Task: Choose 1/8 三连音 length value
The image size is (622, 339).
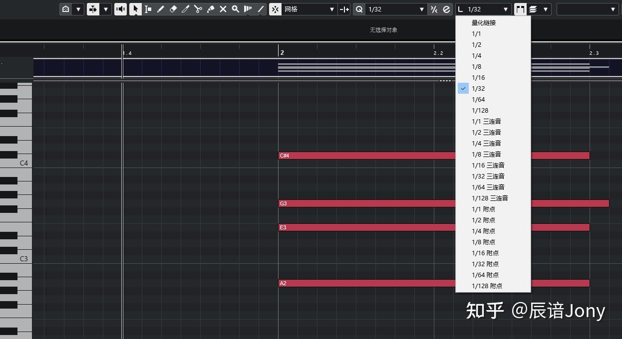Action: (487, 154)
